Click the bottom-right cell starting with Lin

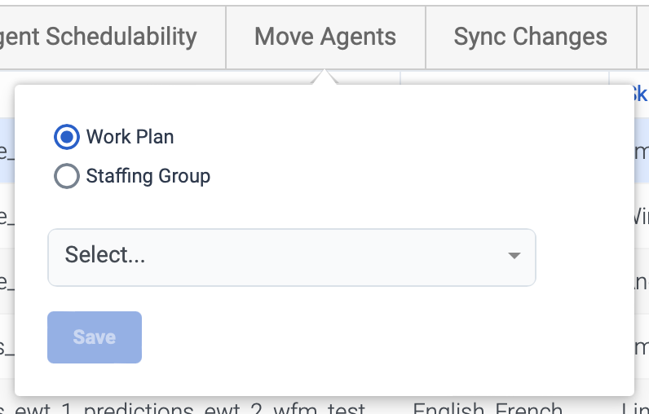tap(639, 407)
